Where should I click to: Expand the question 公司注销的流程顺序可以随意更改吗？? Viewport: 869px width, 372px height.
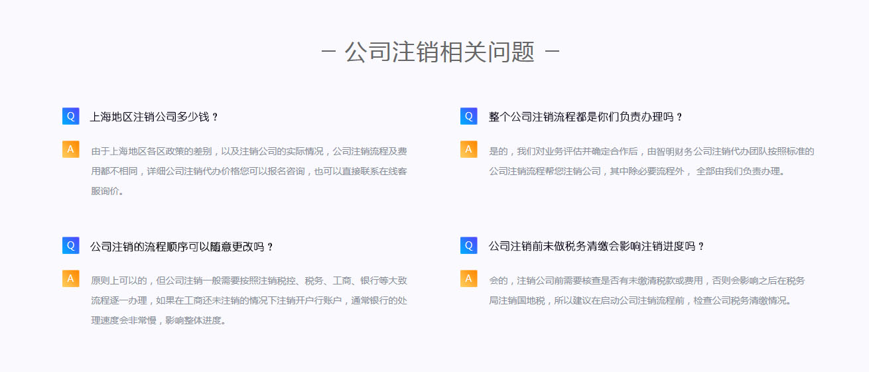(x=182, y=247)
